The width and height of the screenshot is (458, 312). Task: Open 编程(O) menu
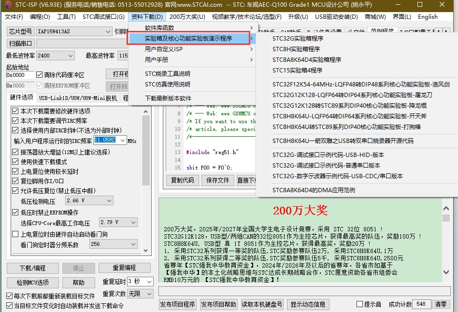click(x=40, y=16)
